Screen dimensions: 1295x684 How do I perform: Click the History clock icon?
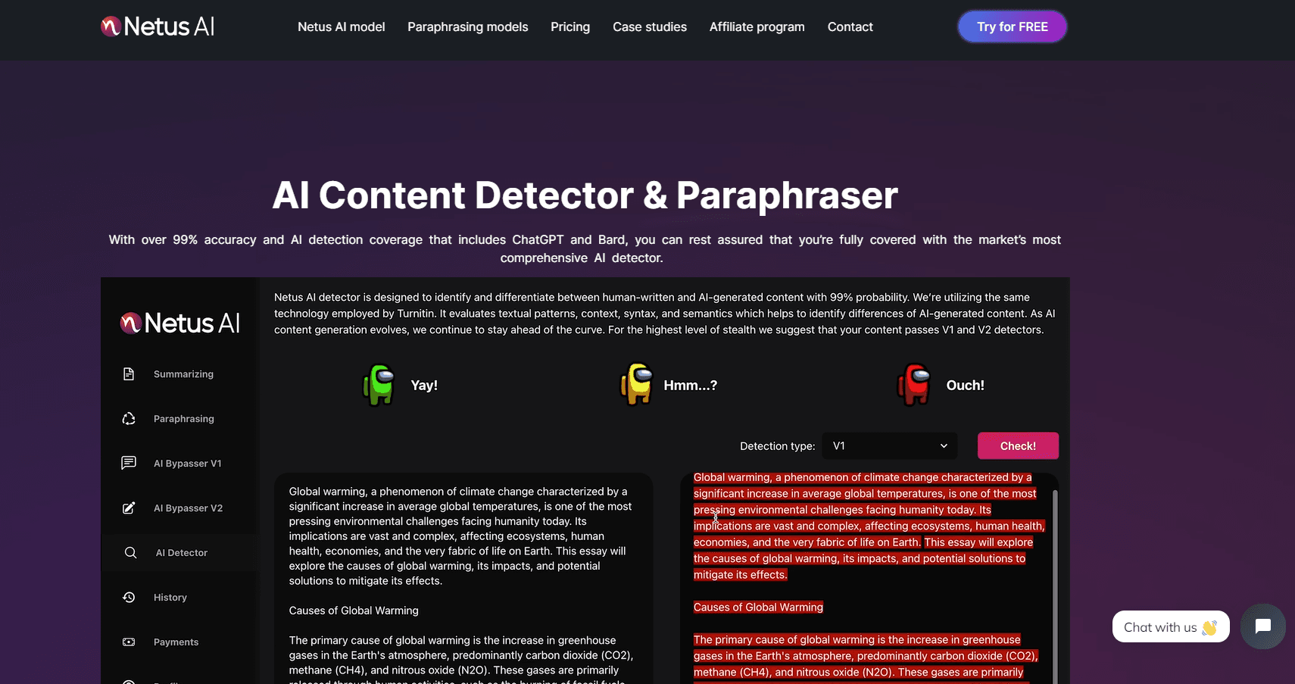pyautogui.click(x=129, y=597)
